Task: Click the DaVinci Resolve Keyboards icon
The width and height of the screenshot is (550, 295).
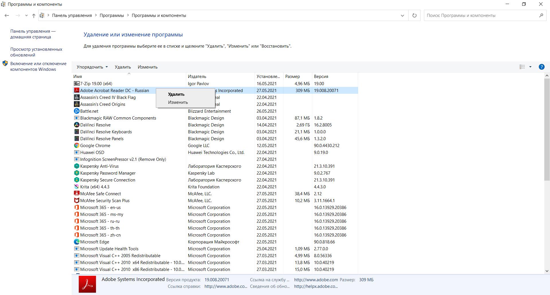Action: click(76, 132)
